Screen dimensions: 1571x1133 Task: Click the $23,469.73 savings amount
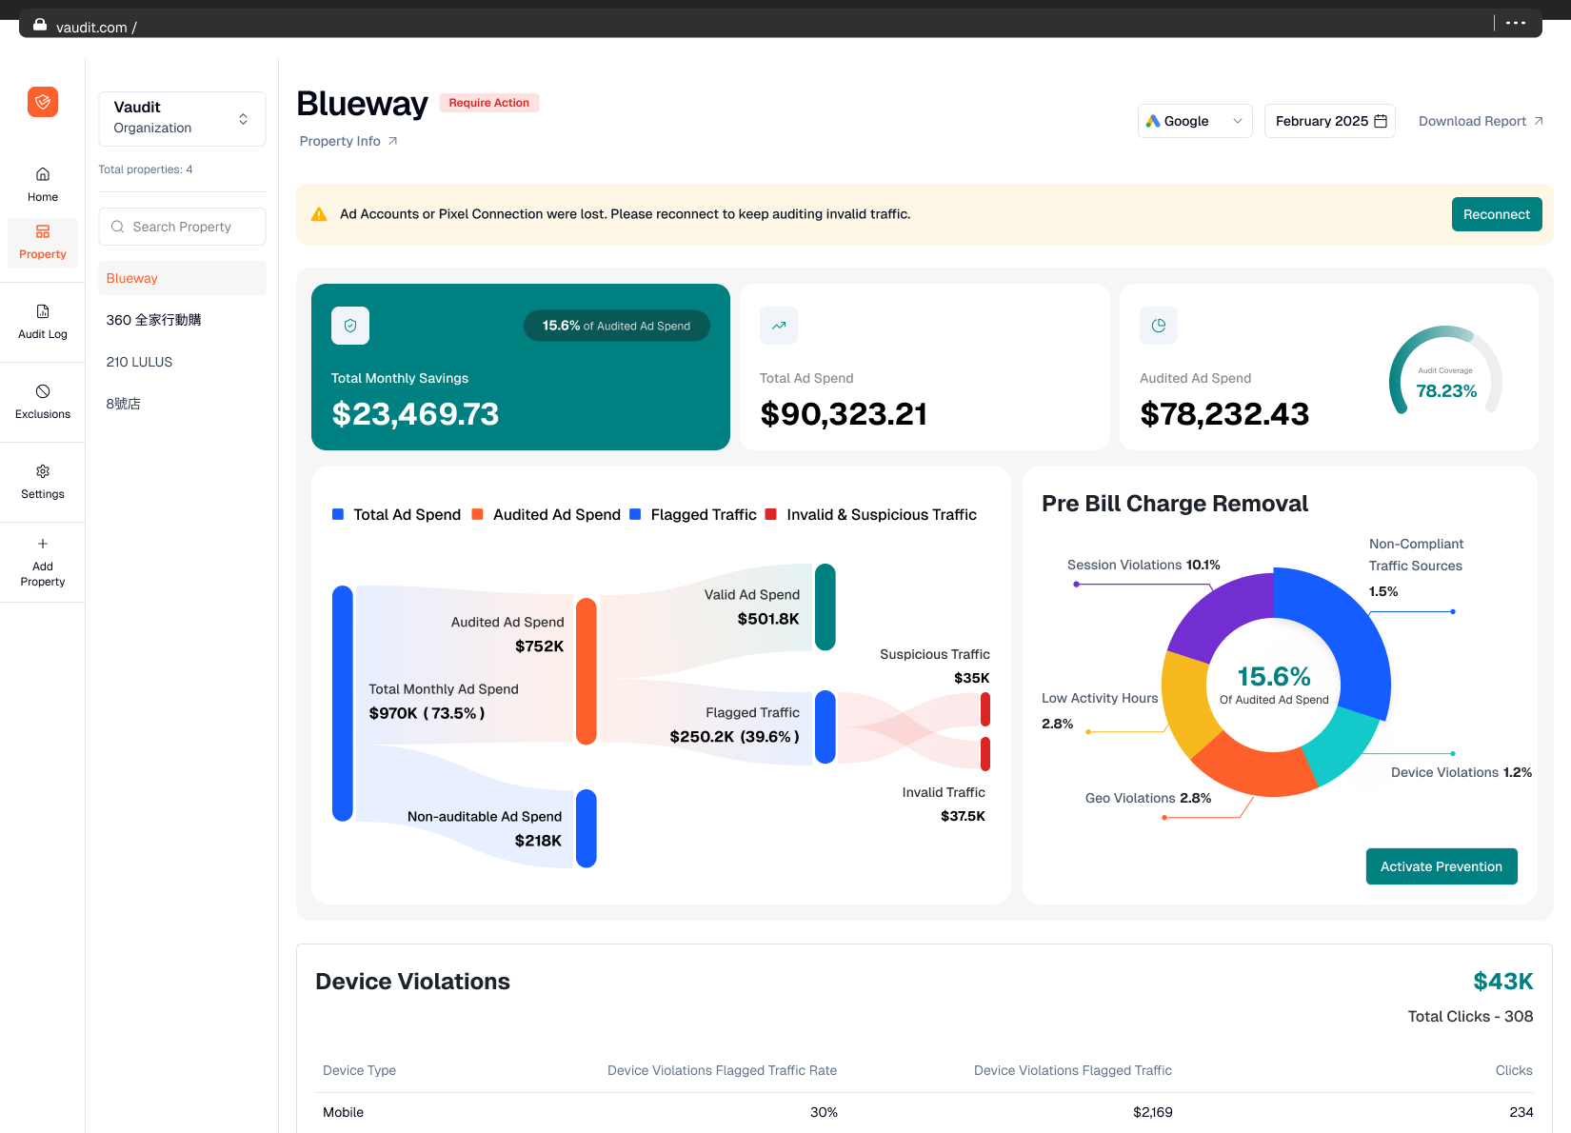click(415, 414)
